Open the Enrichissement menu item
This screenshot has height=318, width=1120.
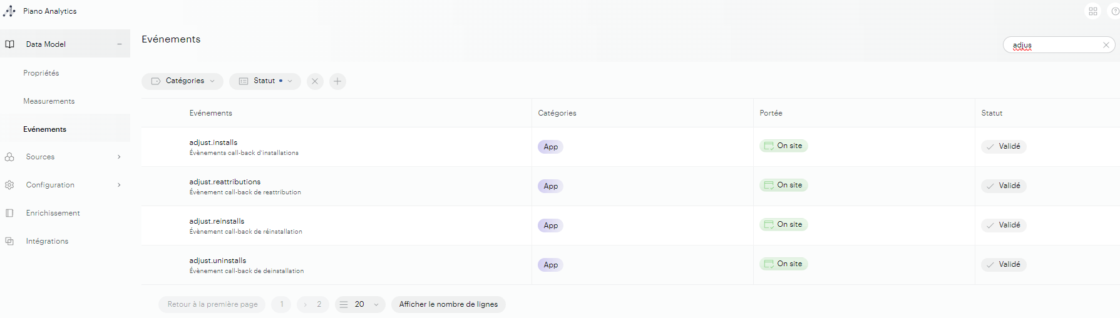pos(53,213)
